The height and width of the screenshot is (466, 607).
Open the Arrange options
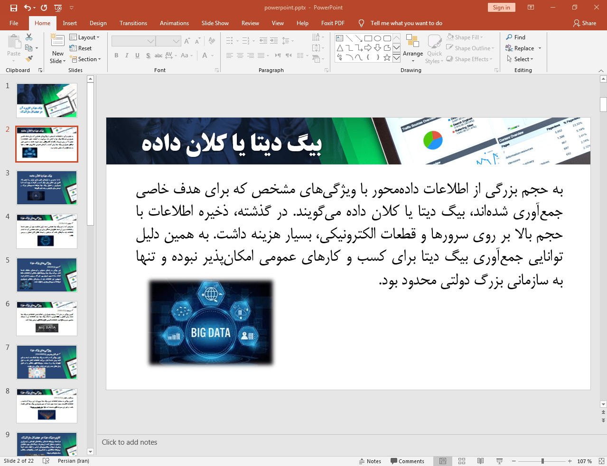(x=412, y=48)
